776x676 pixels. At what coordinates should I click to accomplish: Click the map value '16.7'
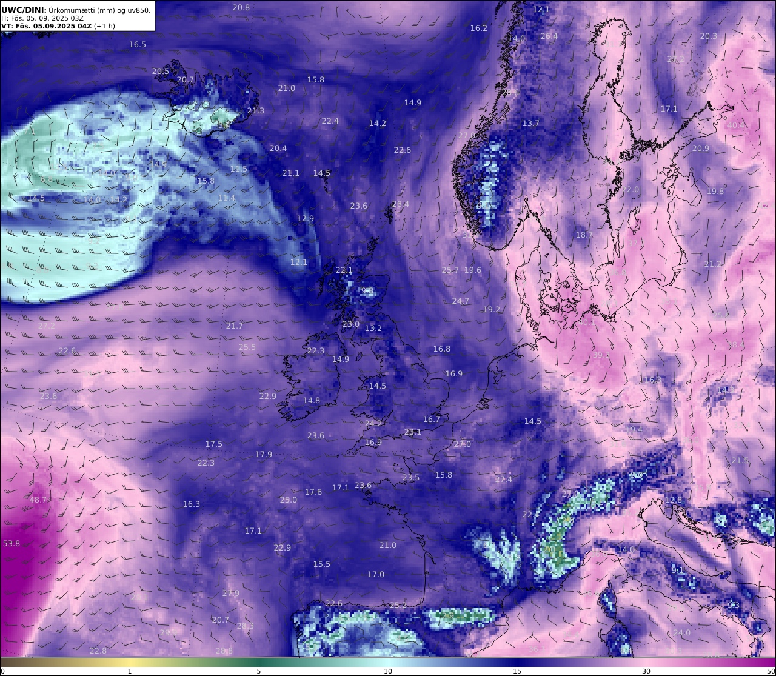[432, 420]
